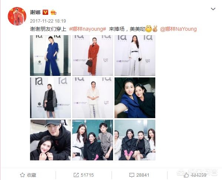Screen dimensions: 222x180
Task: Open the 谢娜 username profile link
Action: 35,12
